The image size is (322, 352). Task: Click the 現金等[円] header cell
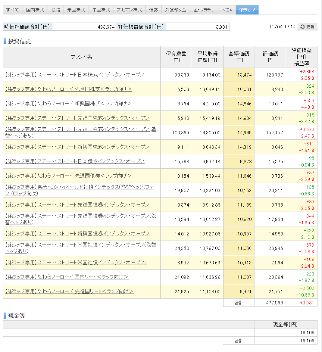coord(286,324)
